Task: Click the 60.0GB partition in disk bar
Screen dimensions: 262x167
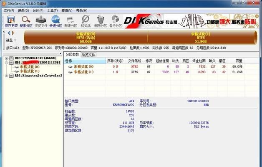Action: [86, 38]
